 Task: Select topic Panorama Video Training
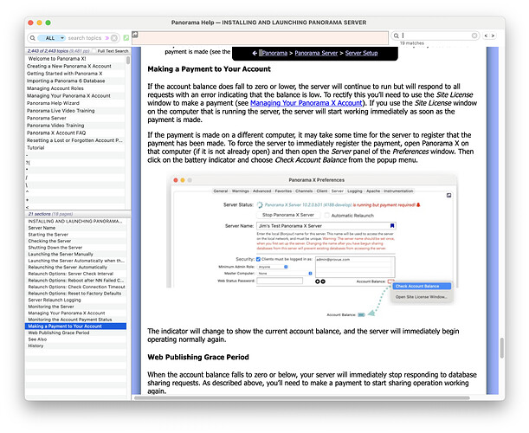75,126
